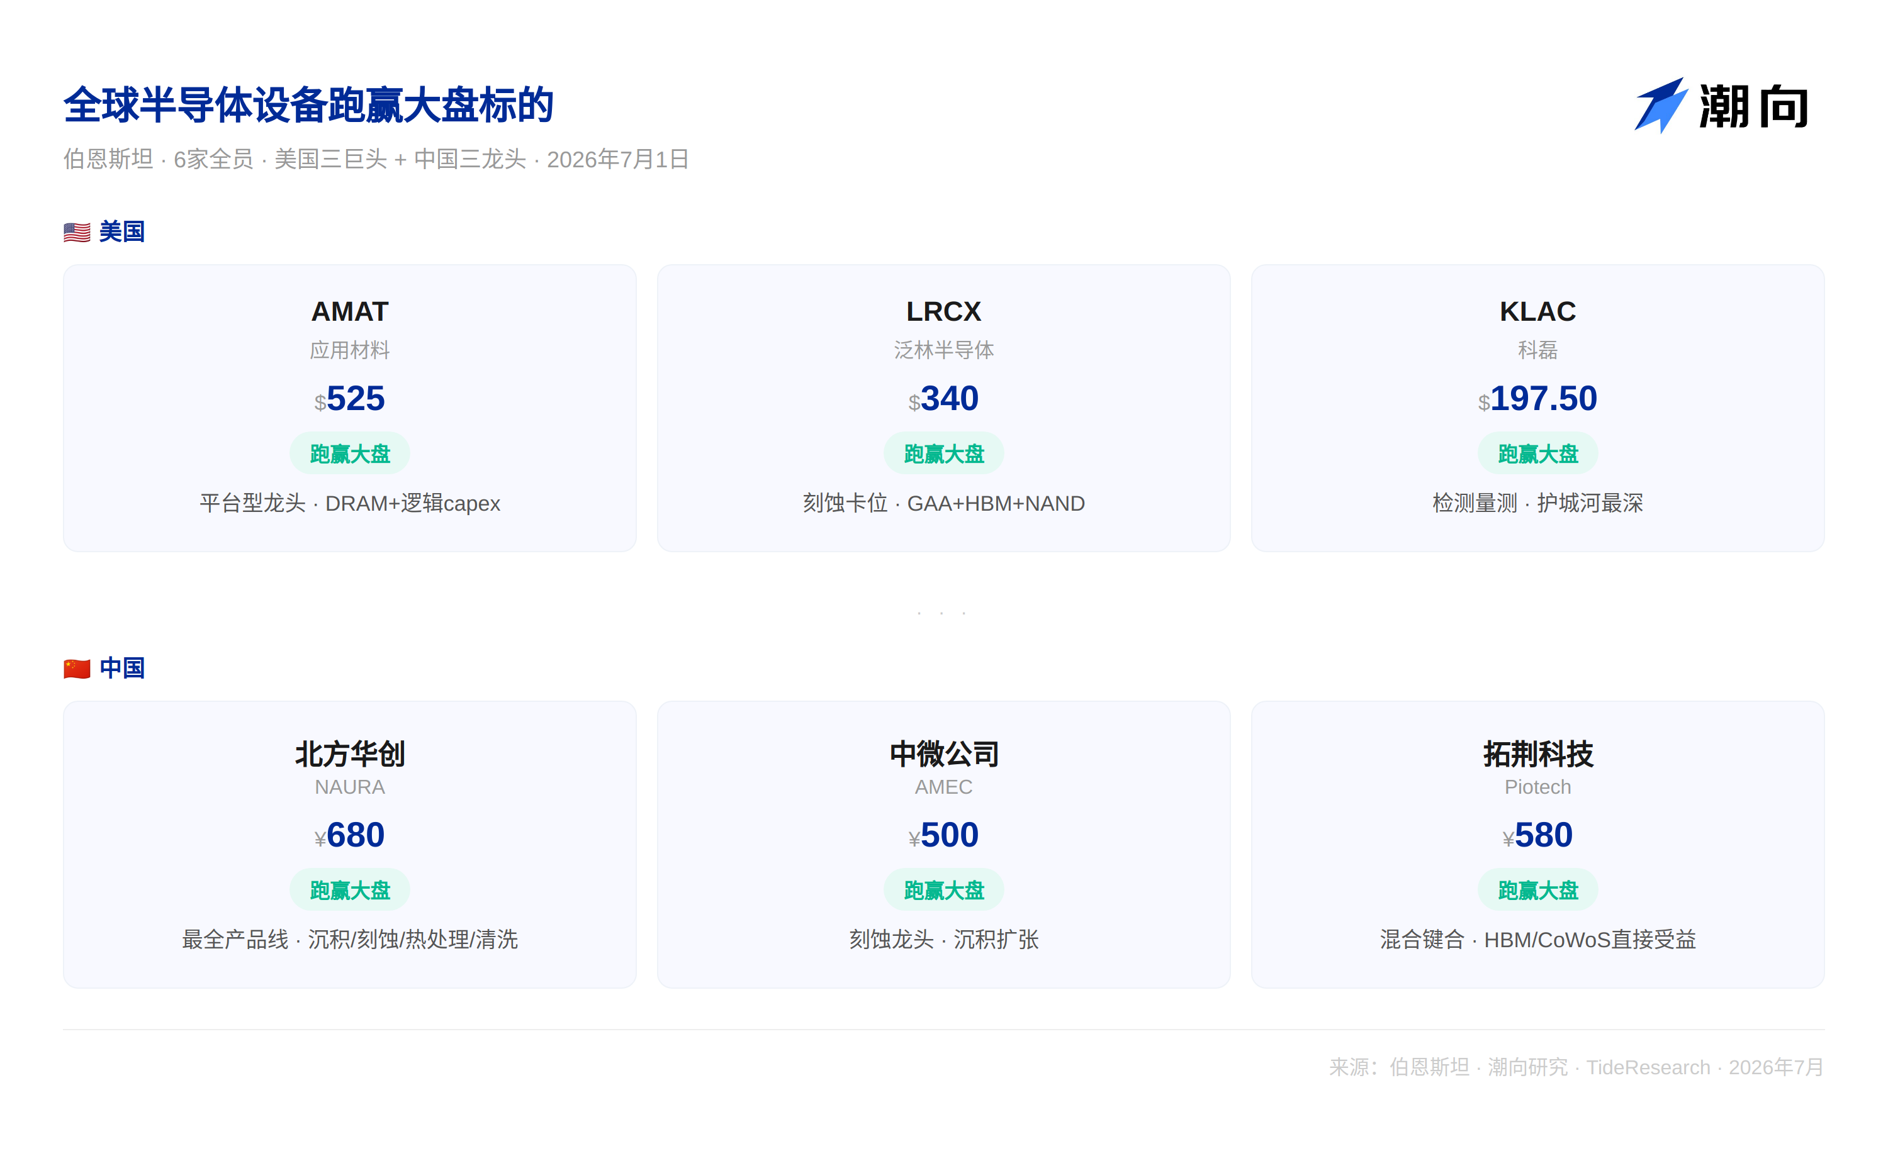Click the Piotech label
The height and width of the screenshot is (1156, 1888).
pos(1537,787)
